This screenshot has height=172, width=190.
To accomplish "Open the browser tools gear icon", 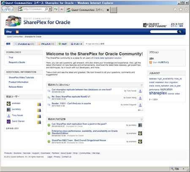I will pos(186,9).
